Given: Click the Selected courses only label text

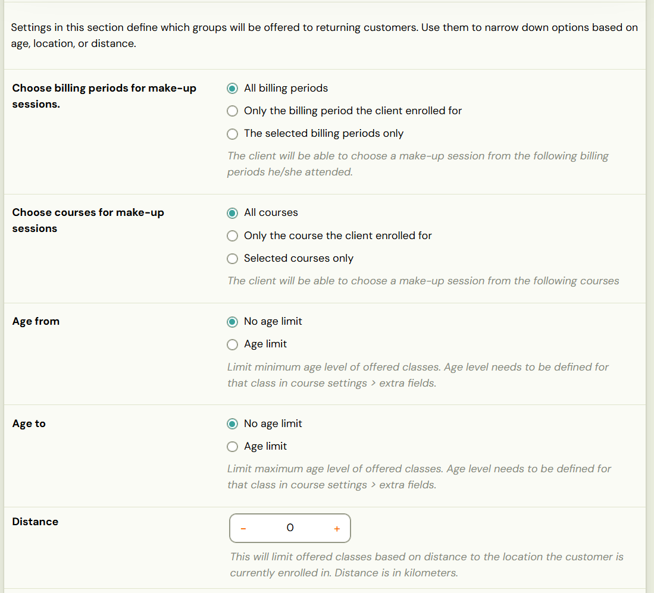Looking at the screenshot, I should tap(299, 258).
